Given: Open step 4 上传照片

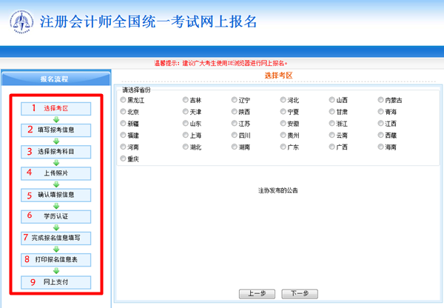Looking at the screenshot, I should [56, 173].
